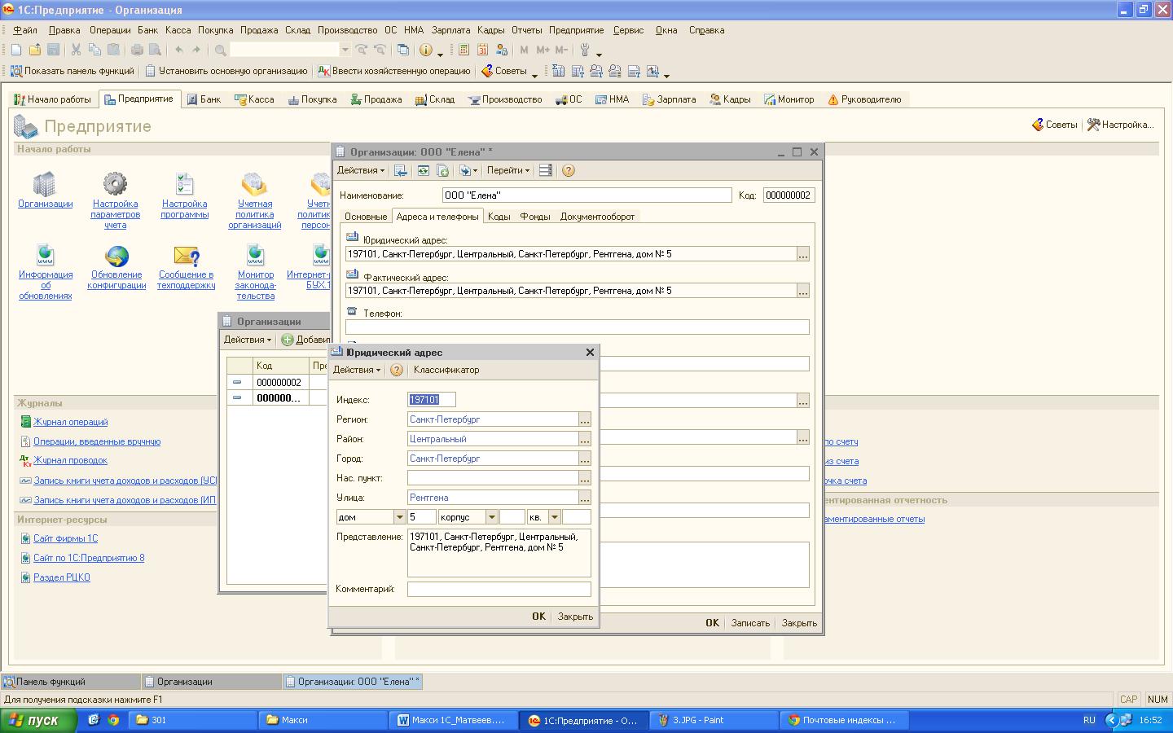Open the Операции menu
The width and height of the screenshot is (1173, 733).
[x=110, y=30]
